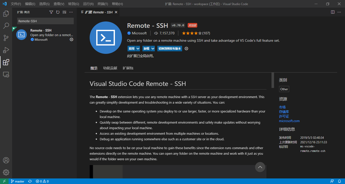Screen dimensions: 345x184
Task: Open the 文件(F) menu
Action: click(x=16, y=4)
